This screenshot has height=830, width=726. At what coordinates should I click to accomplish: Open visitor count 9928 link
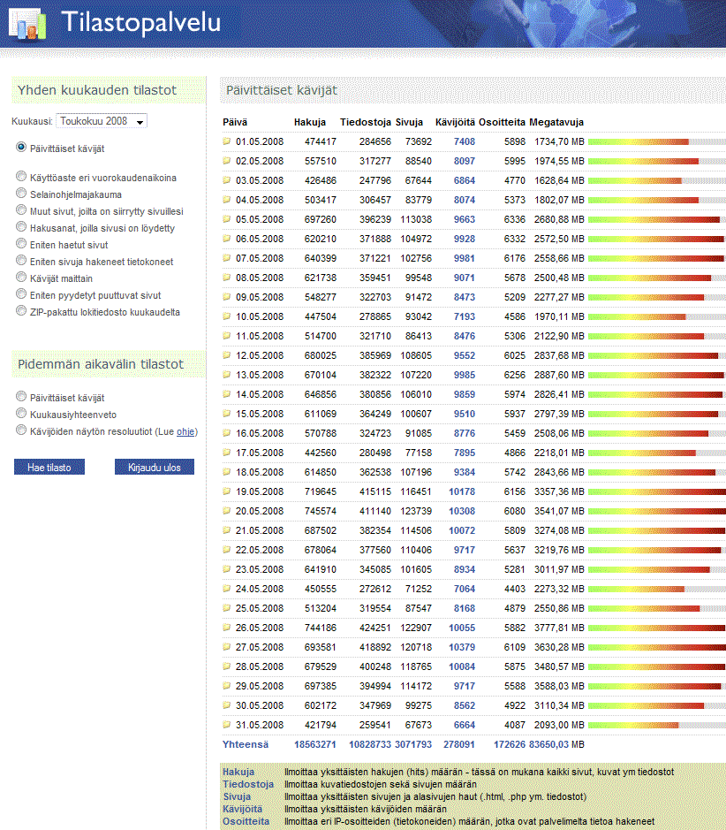pos(465,239)
